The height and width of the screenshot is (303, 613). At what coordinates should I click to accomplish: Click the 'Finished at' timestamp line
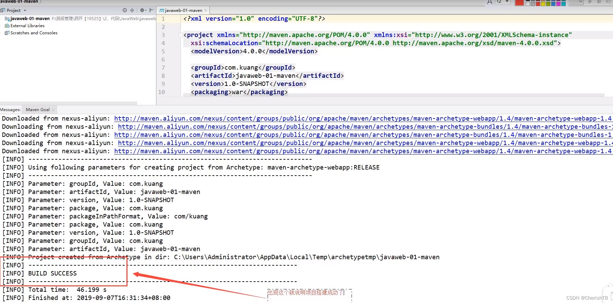86,298
